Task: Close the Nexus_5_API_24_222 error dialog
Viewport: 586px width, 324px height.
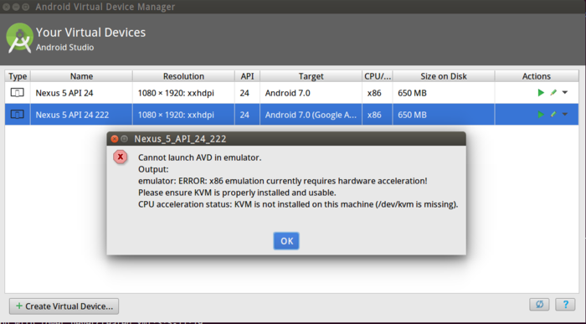Action: (x=115, y=139)
